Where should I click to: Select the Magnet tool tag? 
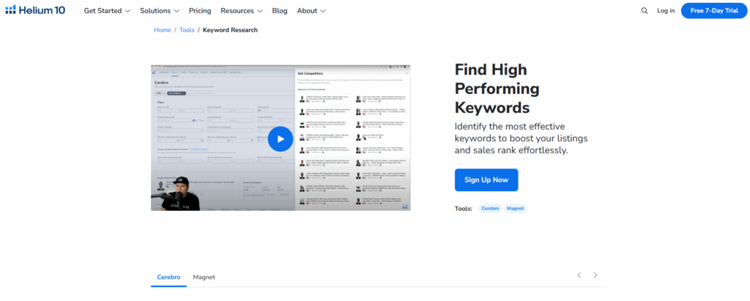tap(515, 208)
